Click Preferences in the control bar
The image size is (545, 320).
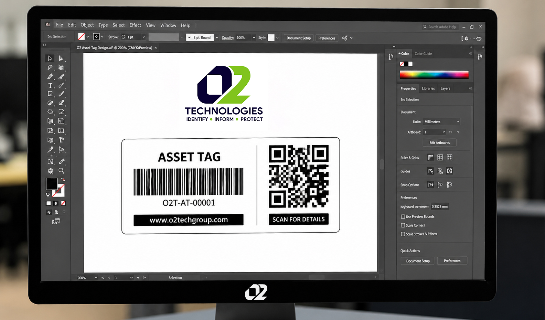click(327, 38)
